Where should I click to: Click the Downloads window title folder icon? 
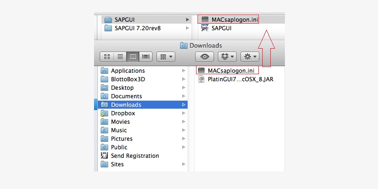[184, 45]
